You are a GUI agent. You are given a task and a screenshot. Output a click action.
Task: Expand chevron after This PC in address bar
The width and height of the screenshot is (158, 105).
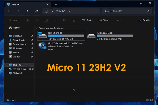[69, 11]
